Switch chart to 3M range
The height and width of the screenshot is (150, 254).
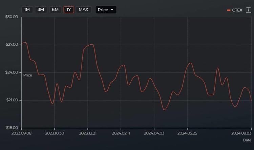pyautogui.click(x=41, y=9)
